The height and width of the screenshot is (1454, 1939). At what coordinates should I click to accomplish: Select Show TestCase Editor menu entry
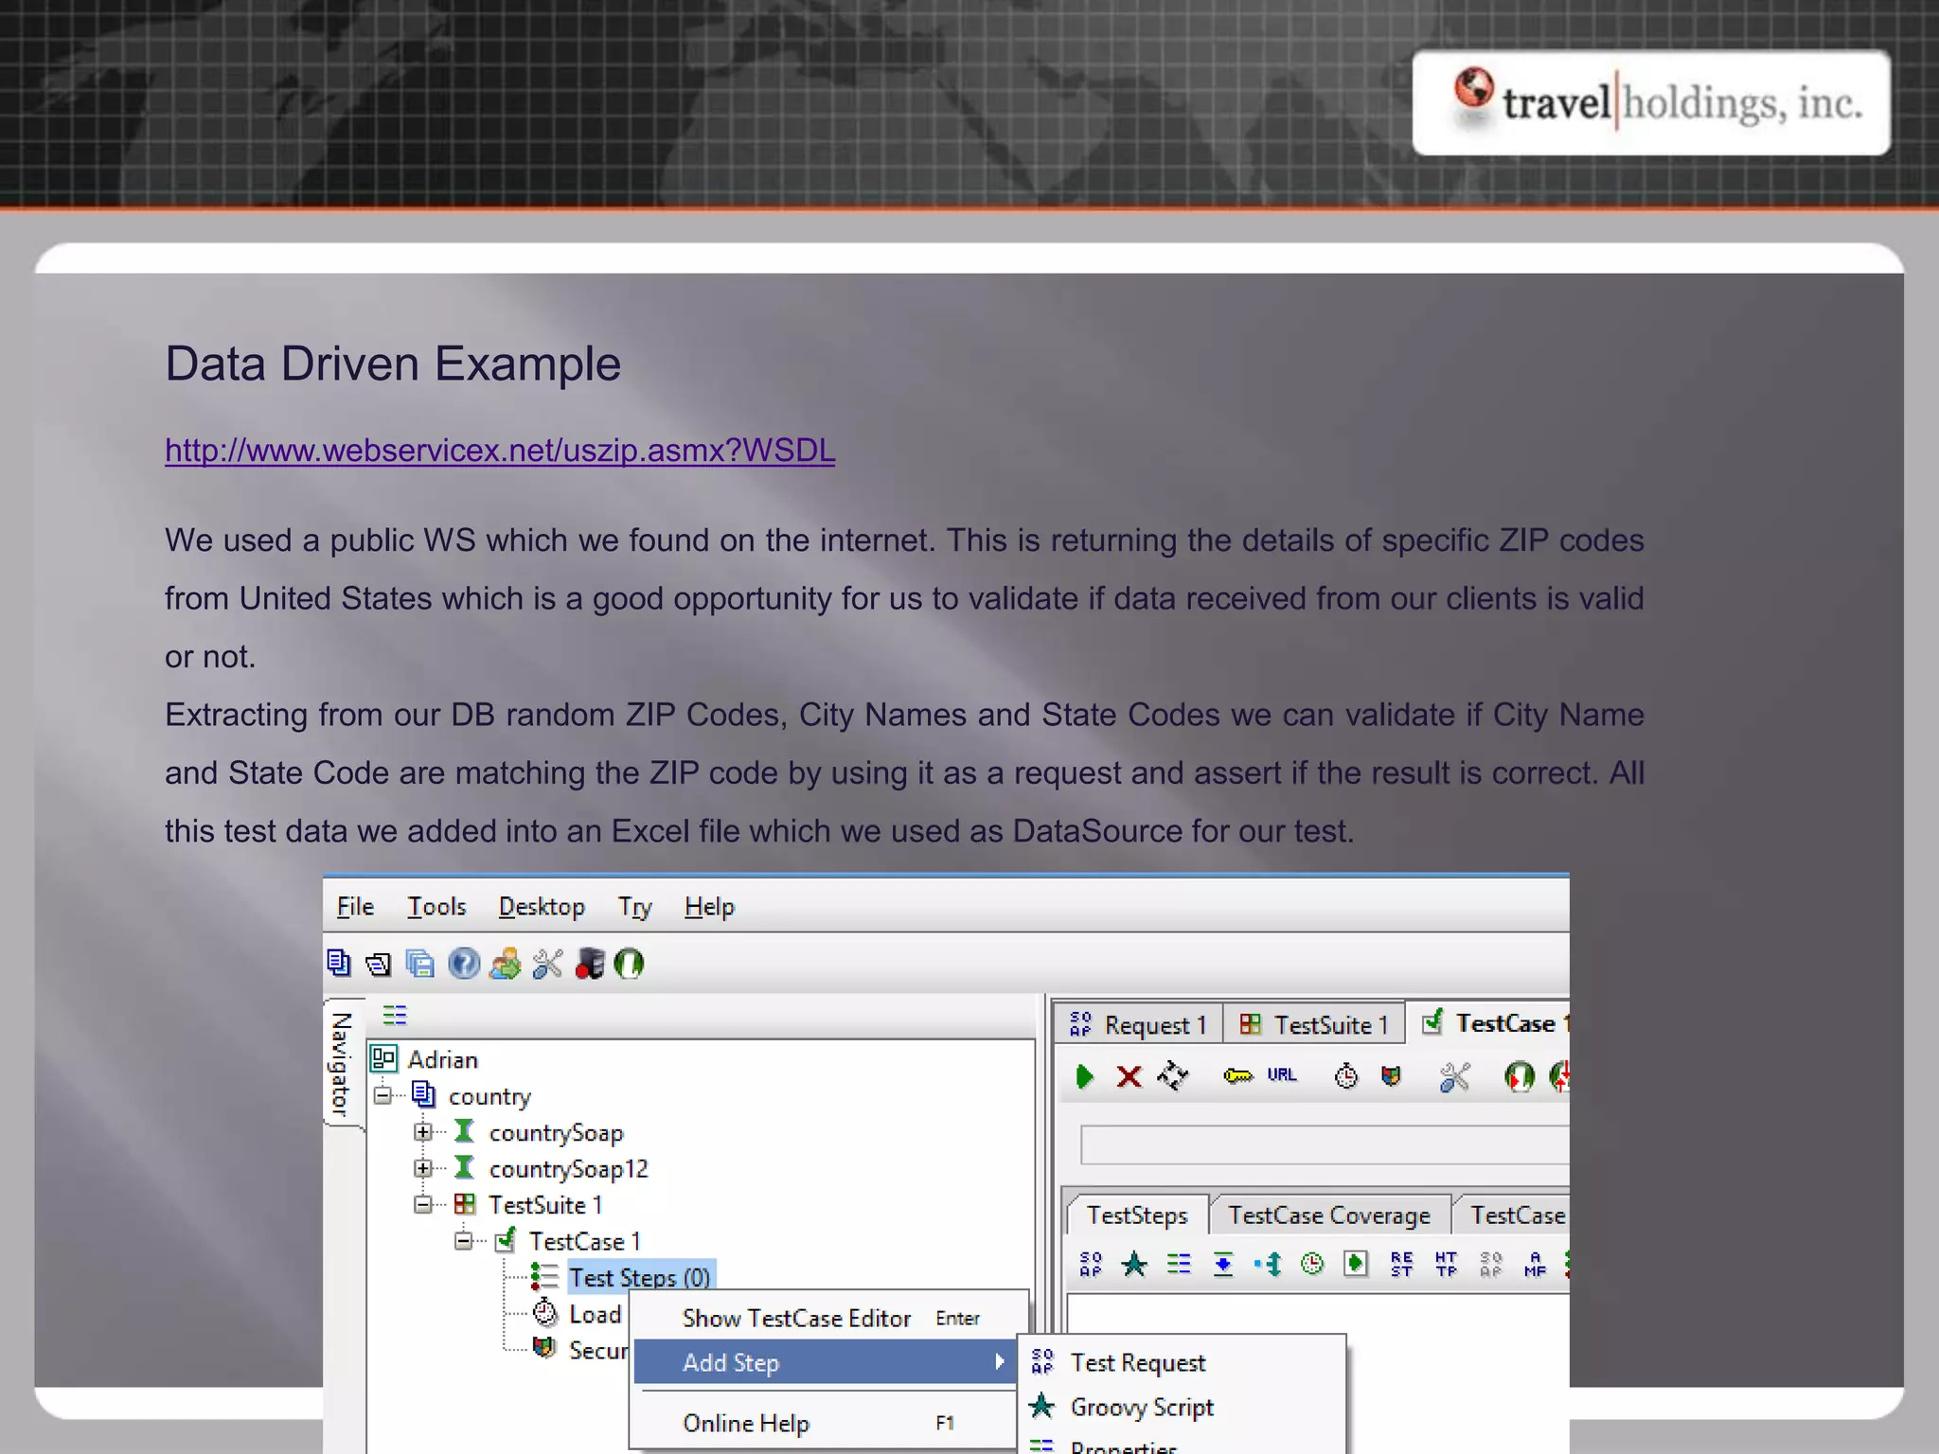click(796, 1319)
